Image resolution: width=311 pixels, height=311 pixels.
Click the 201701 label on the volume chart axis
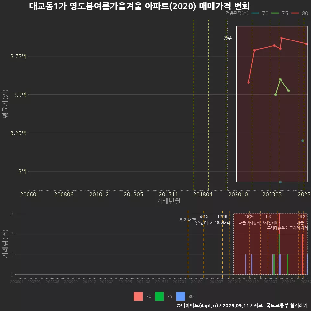coord(179,282)
